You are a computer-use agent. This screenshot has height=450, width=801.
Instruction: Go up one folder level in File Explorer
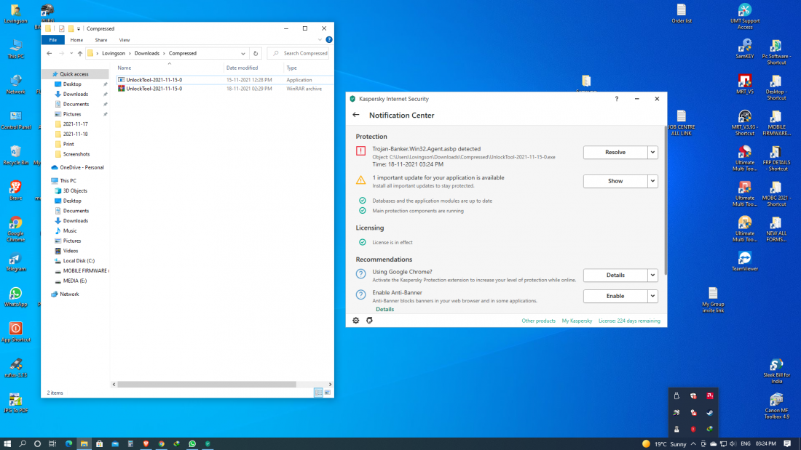pos(79,53)
